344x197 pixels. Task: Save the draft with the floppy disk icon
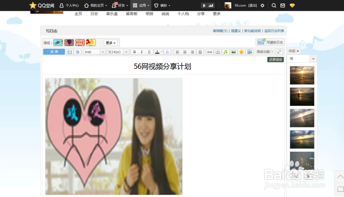pos(69,52)
